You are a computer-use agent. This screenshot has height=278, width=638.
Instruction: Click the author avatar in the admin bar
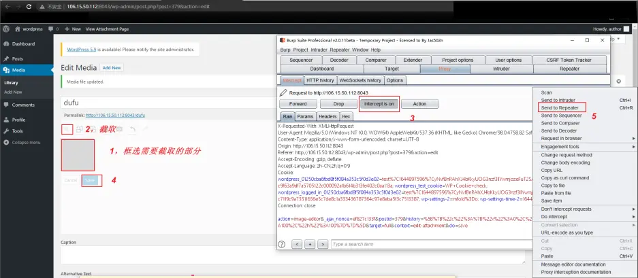pyautogui.click(x=626, y=29)
